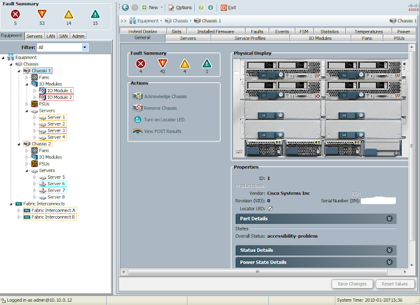The width and height of the screenshot is (420, 305).
Task: Open the New menu dropdown arrow
Action: pyautogui.click(x=161, y=7)
